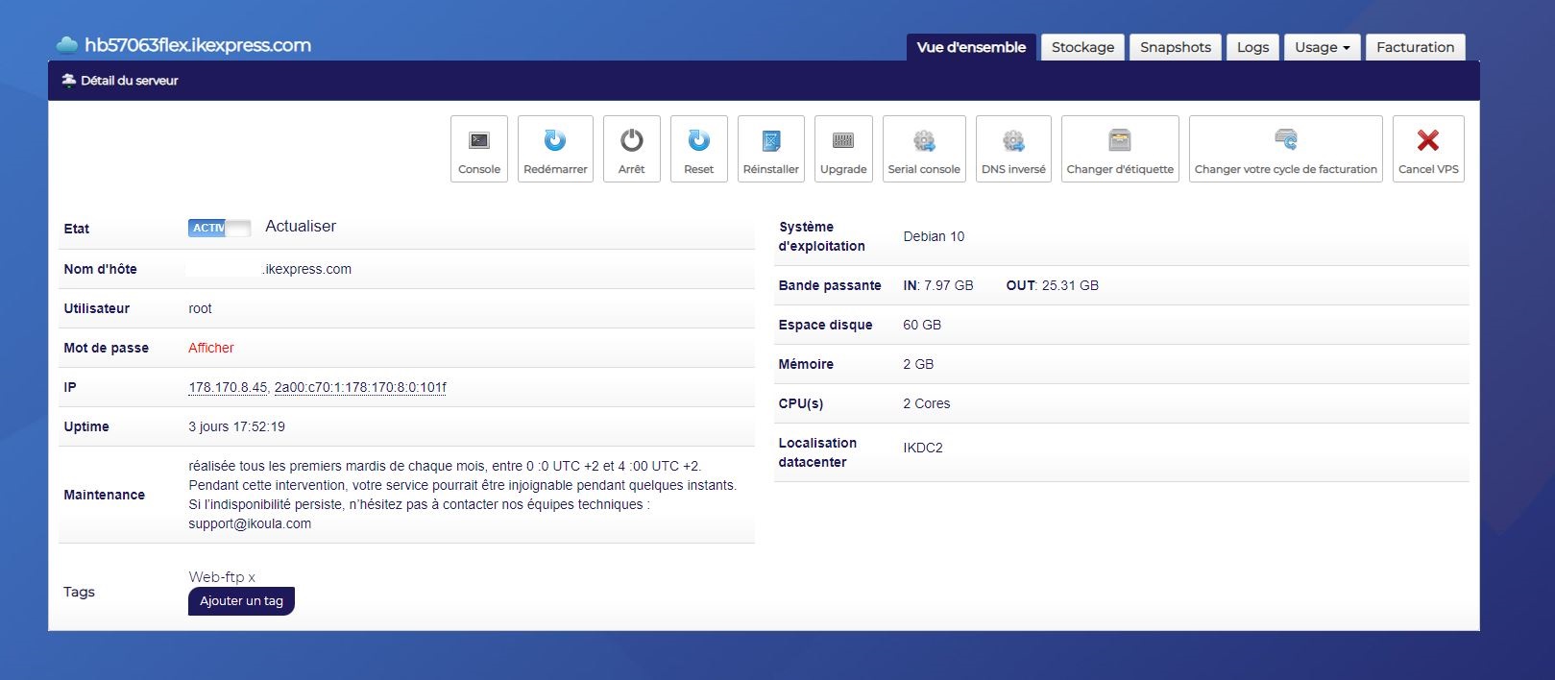Click the Détail du serveur header icon
This screenshot has width=1555, height=680.
pyautogui.click(x=68, y=81)
